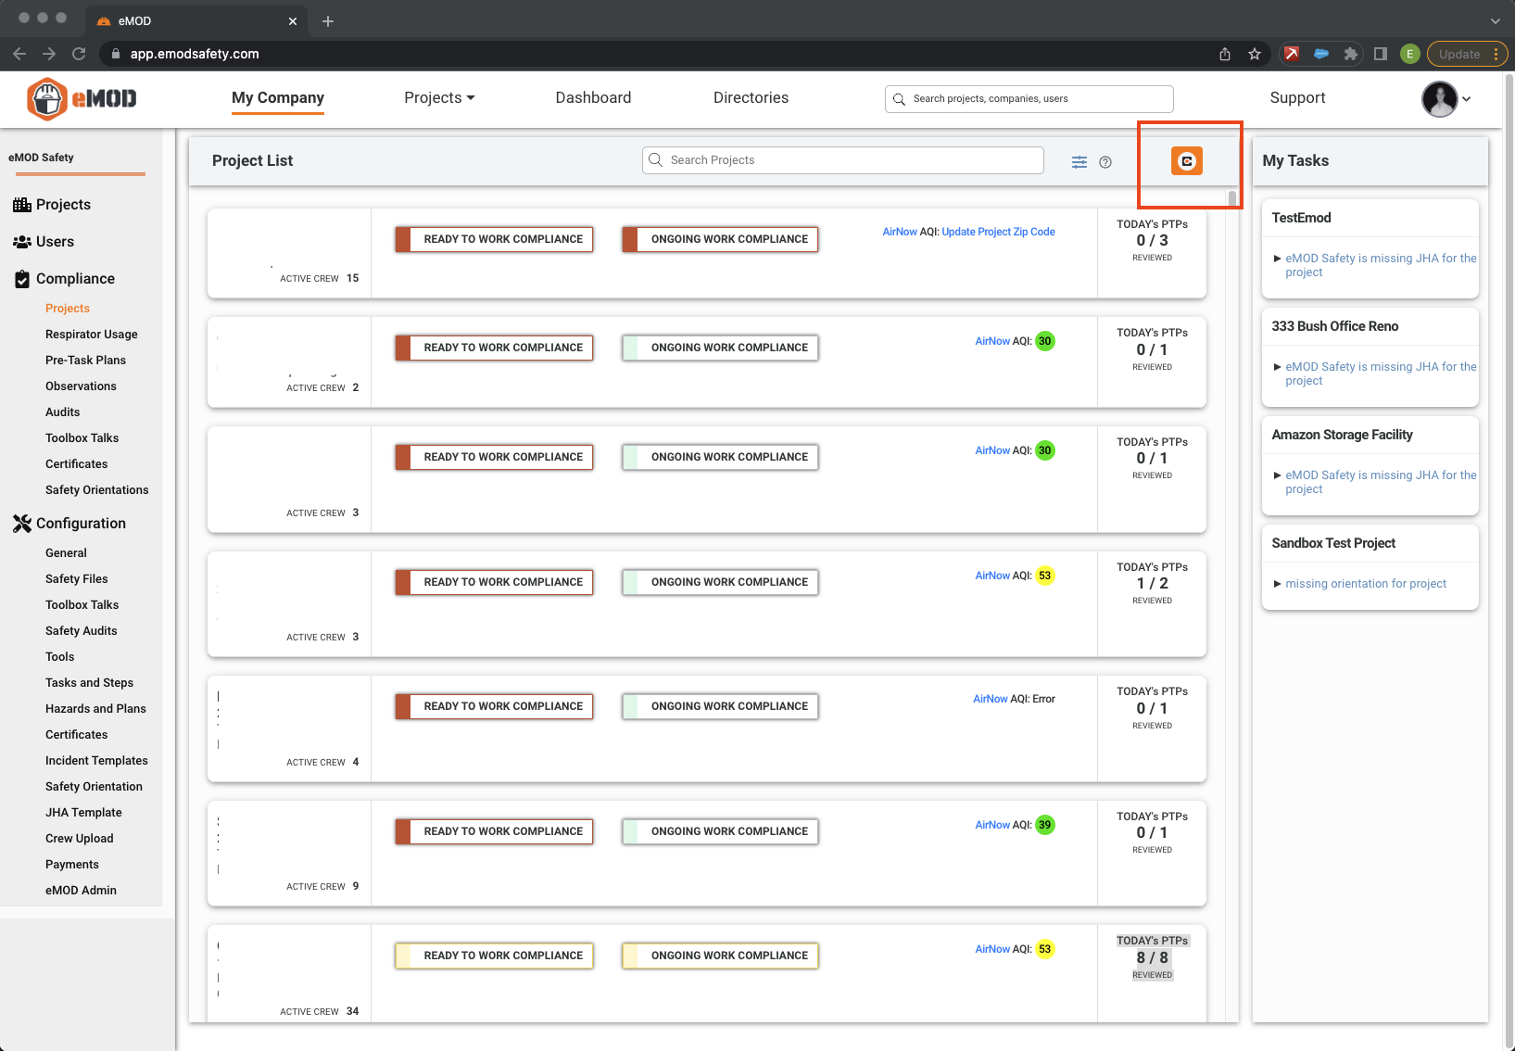Click the share icon in the address bar
Image resolution: width=1515 pixels, height=1051 pixels.
(1225, 54)
